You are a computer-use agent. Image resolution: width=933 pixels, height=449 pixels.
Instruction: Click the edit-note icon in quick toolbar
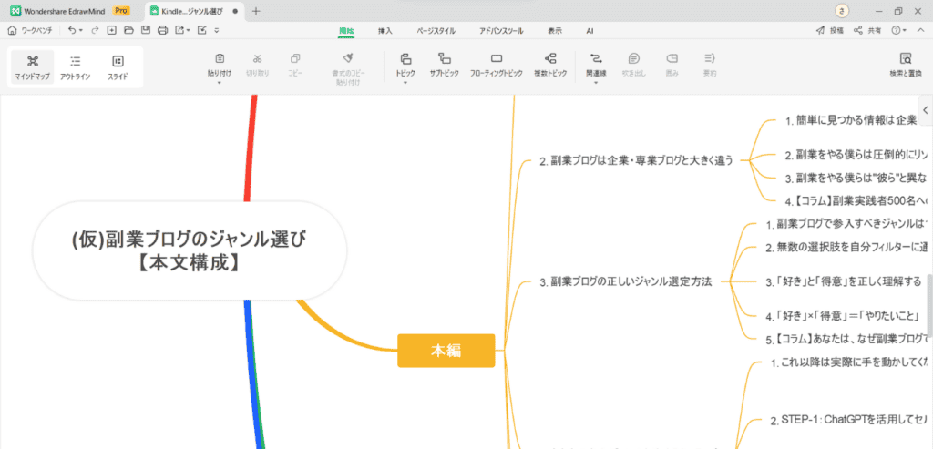point(201,30)
